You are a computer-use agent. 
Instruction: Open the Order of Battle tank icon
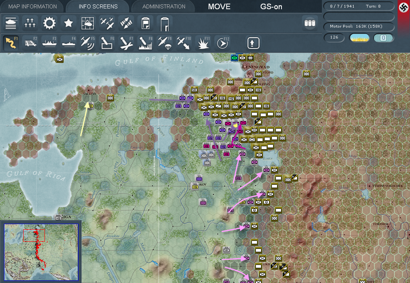coord(11,23)
